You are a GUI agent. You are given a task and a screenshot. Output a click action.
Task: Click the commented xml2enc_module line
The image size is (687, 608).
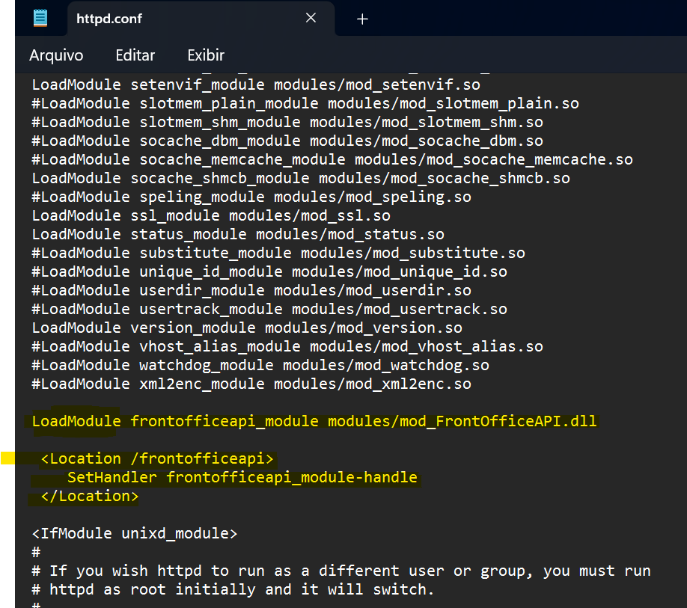[x=251, y=384]
